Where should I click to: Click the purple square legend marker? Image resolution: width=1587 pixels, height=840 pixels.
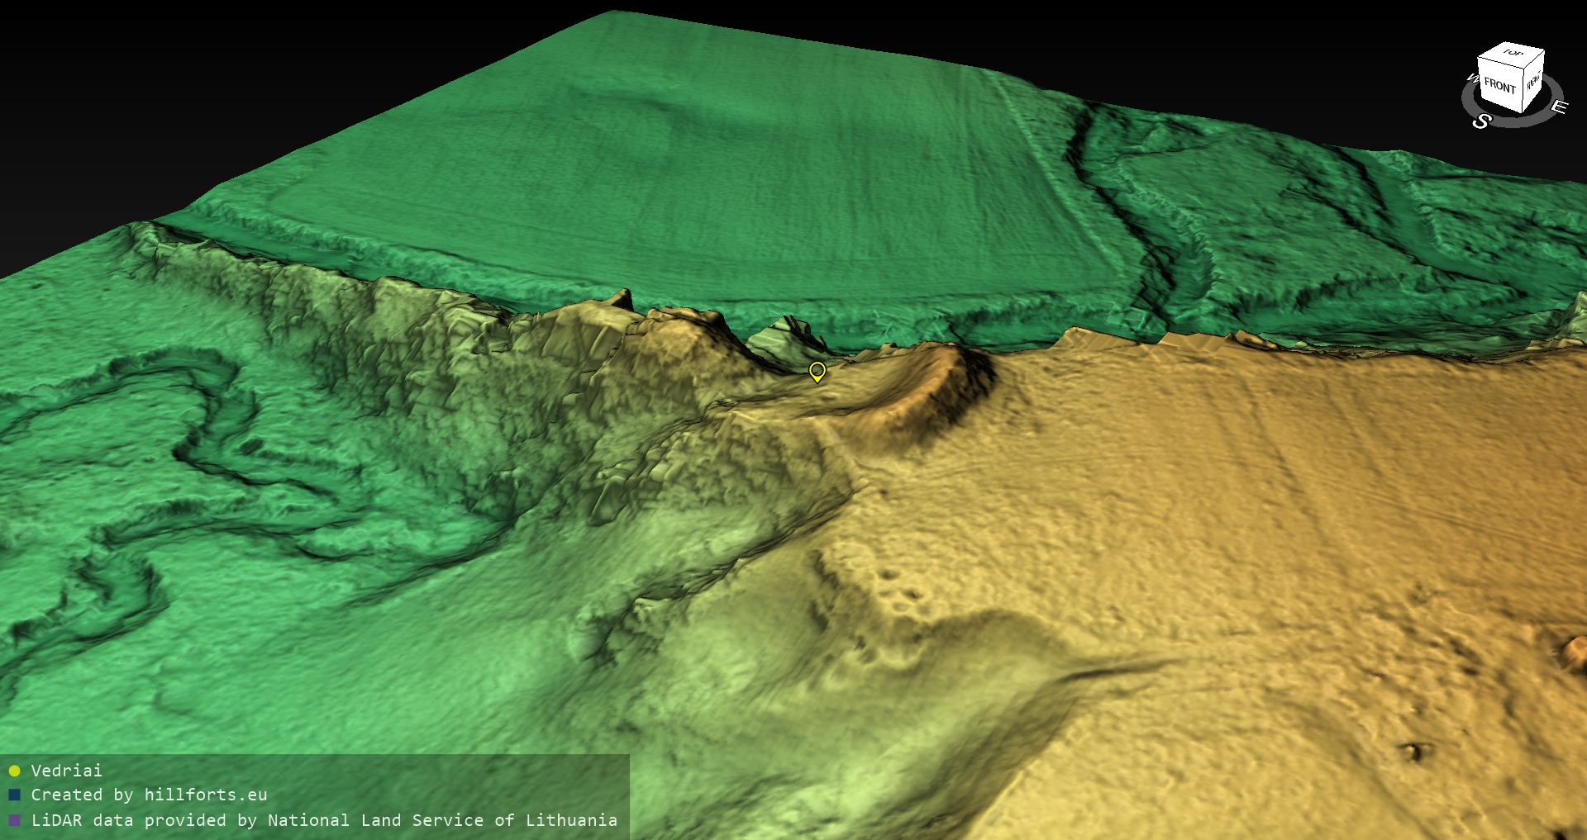point(14,820)
